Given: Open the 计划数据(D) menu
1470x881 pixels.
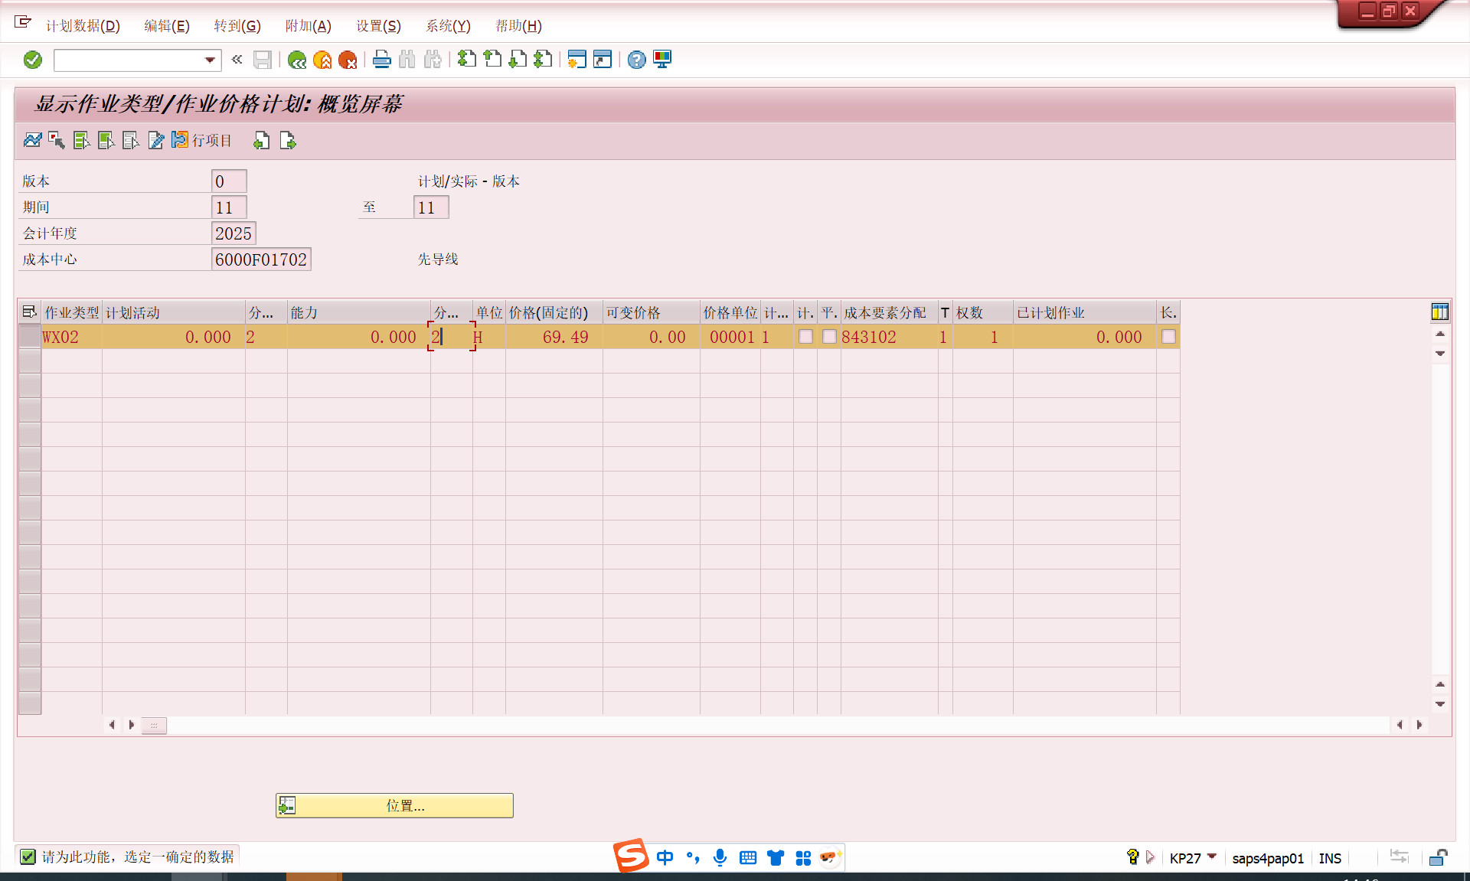Looking at the screenshot, I should 83,26.
